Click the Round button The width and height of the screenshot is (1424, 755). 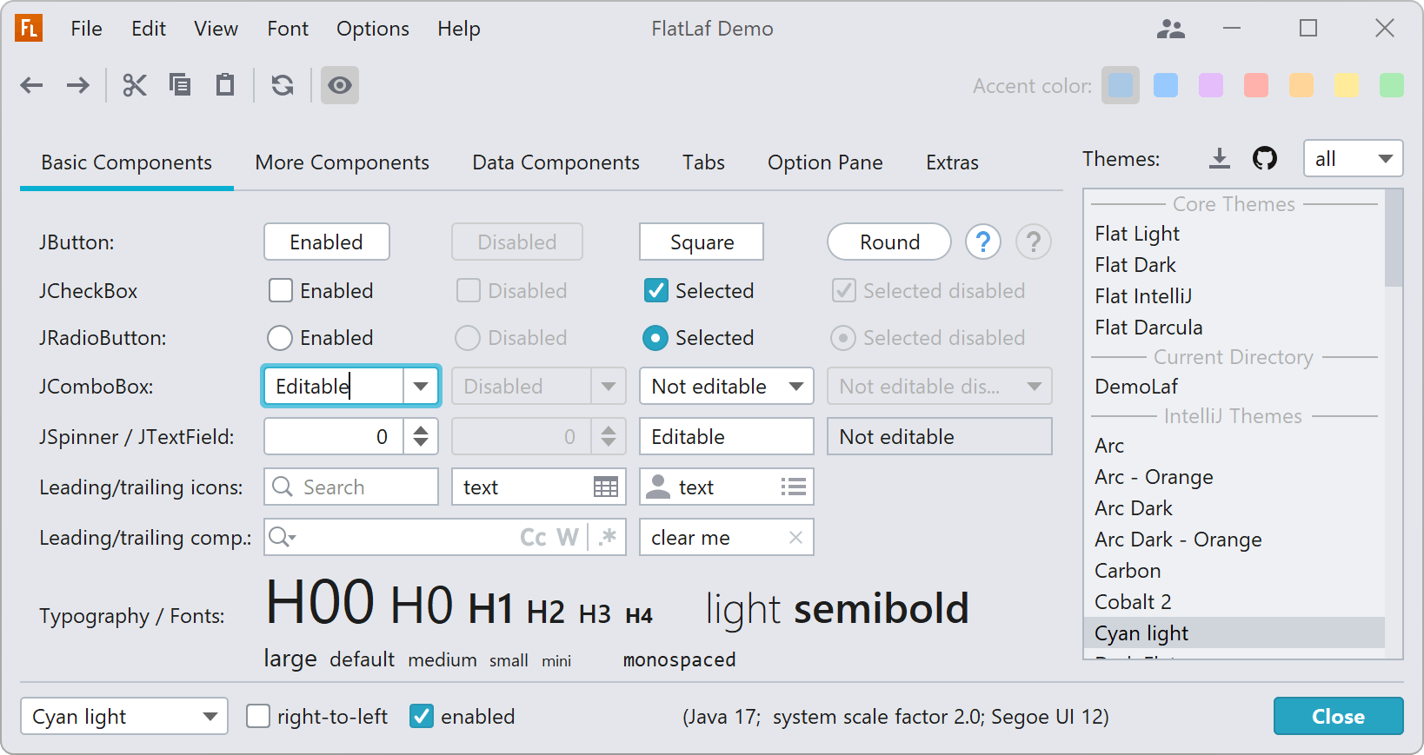click(889, 242)
